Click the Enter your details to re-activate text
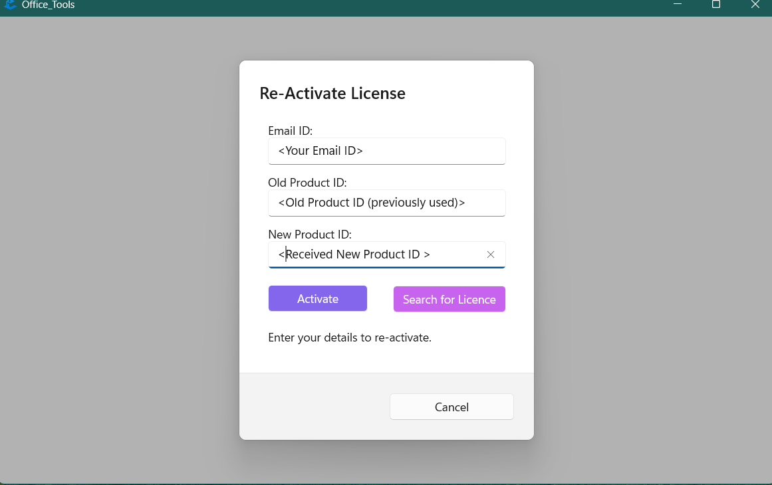Image resolution: width=772 pixels, height=485 pixels. pos(350,338)
